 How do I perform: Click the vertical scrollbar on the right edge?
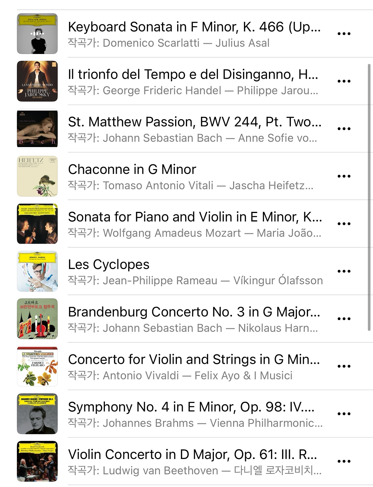369,198
